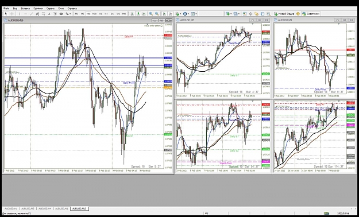Click the Советники button
This screenshot has height=217, width=359.
311,14
